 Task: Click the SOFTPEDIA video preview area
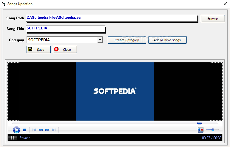[115, 91]
